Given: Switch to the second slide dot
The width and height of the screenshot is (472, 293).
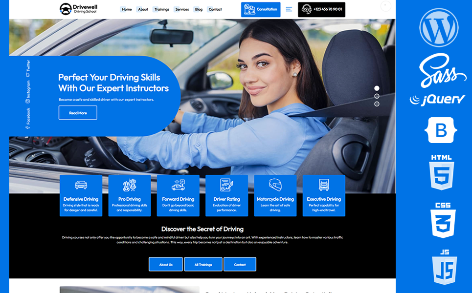Looking at the screenshot, I should 377,96.
